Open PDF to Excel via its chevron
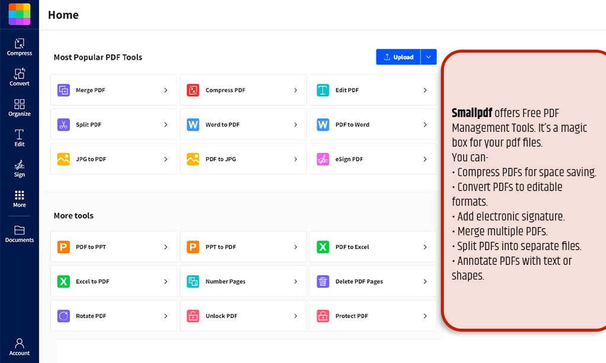Screen dimensions: 606x363 coord(425,247)
